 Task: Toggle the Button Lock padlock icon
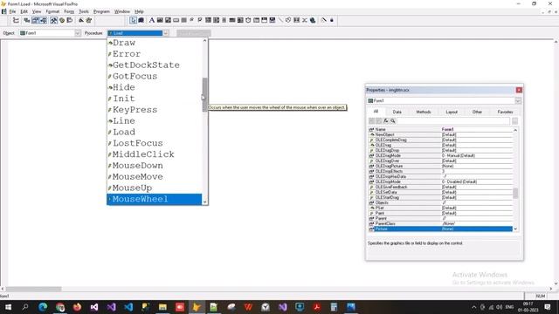tap(332, 20)
